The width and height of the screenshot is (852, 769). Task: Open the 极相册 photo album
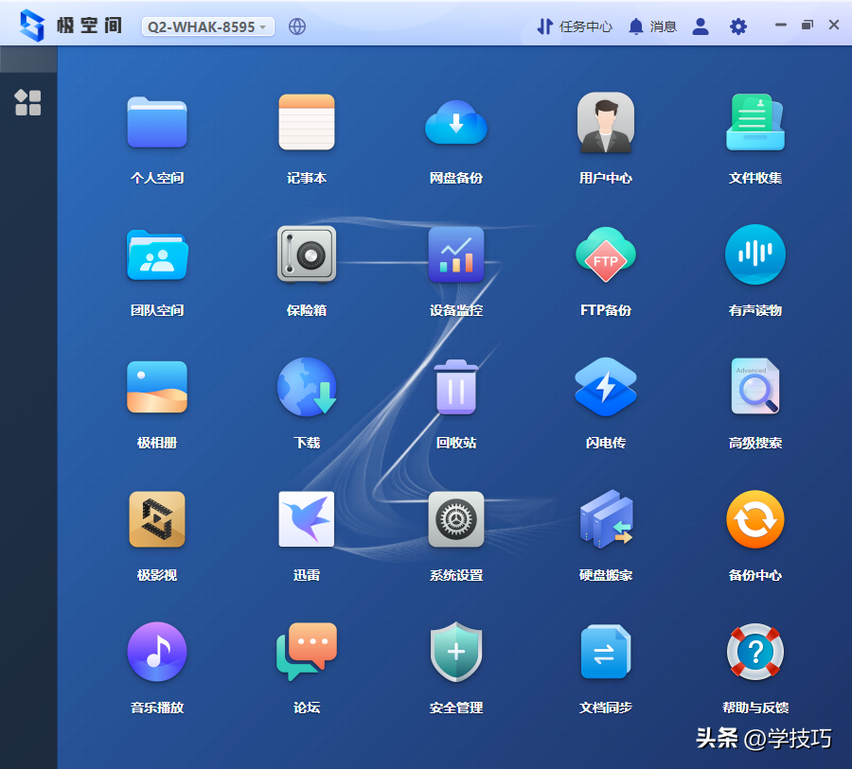pyautogui.click(x=157, y=387)
